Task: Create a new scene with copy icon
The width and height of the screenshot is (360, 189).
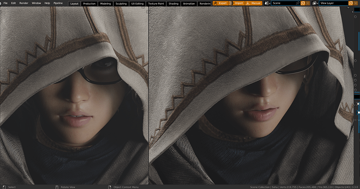Action: tap(303, 3)
